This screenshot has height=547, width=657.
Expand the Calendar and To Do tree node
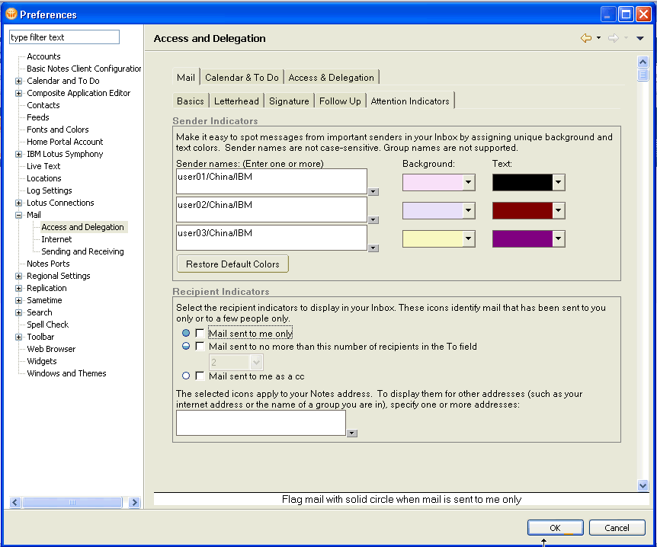pos(19,81)
